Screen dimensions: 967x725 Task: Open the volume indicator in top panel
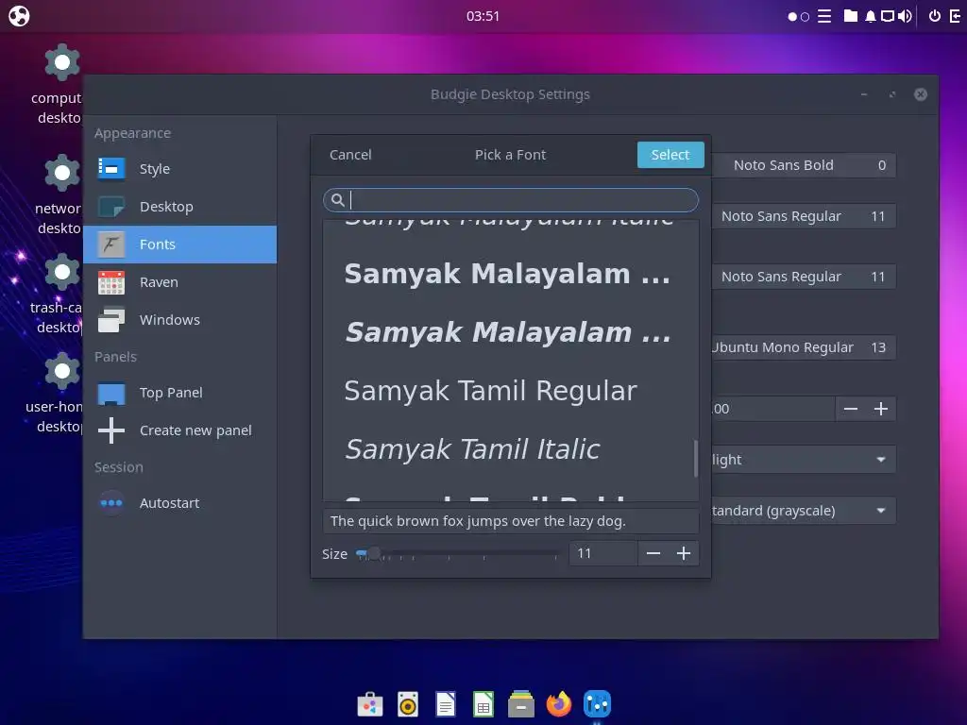905,16
